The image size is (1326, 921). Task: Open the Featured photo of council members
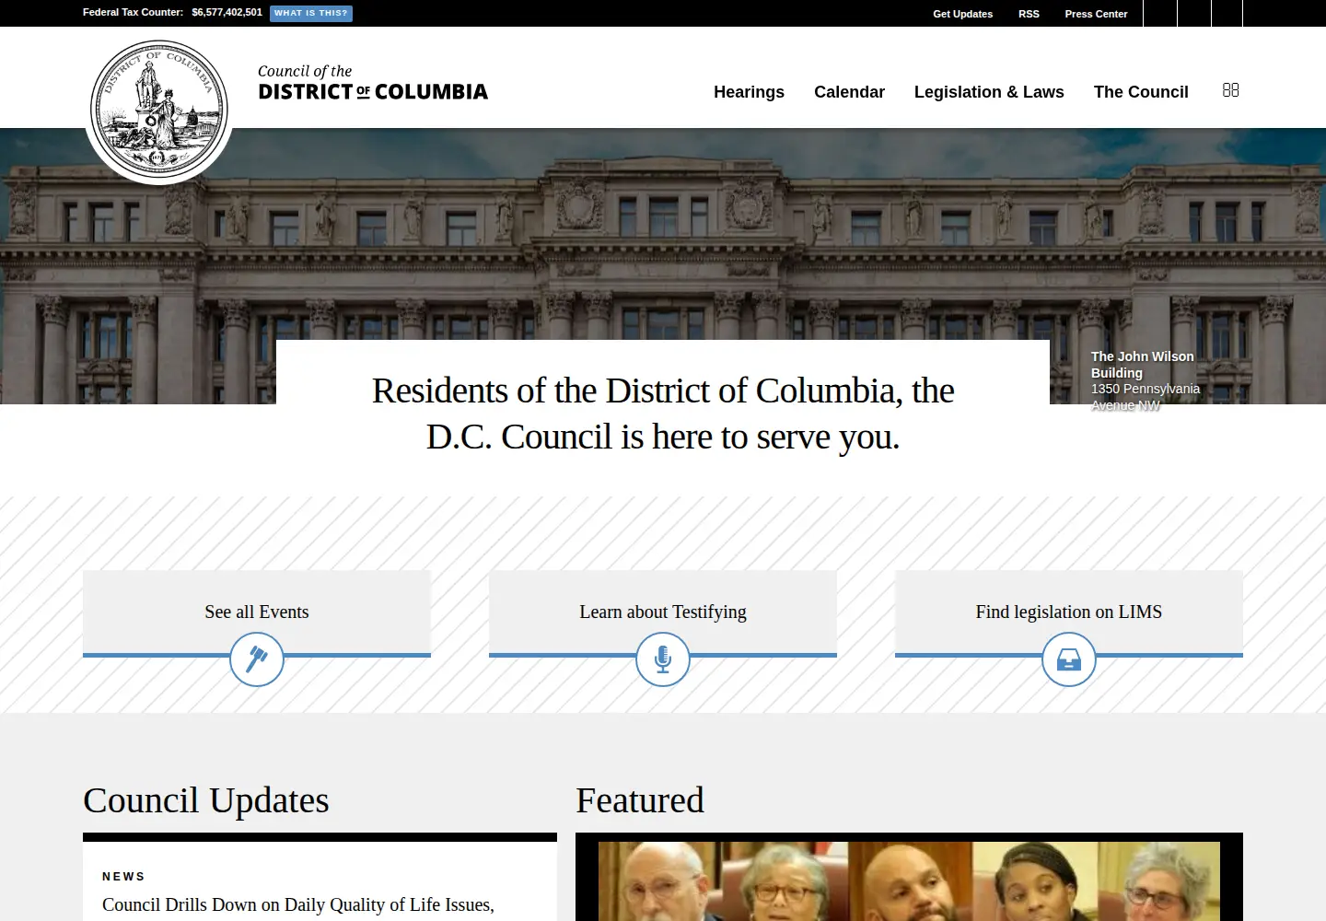(909, 881)
